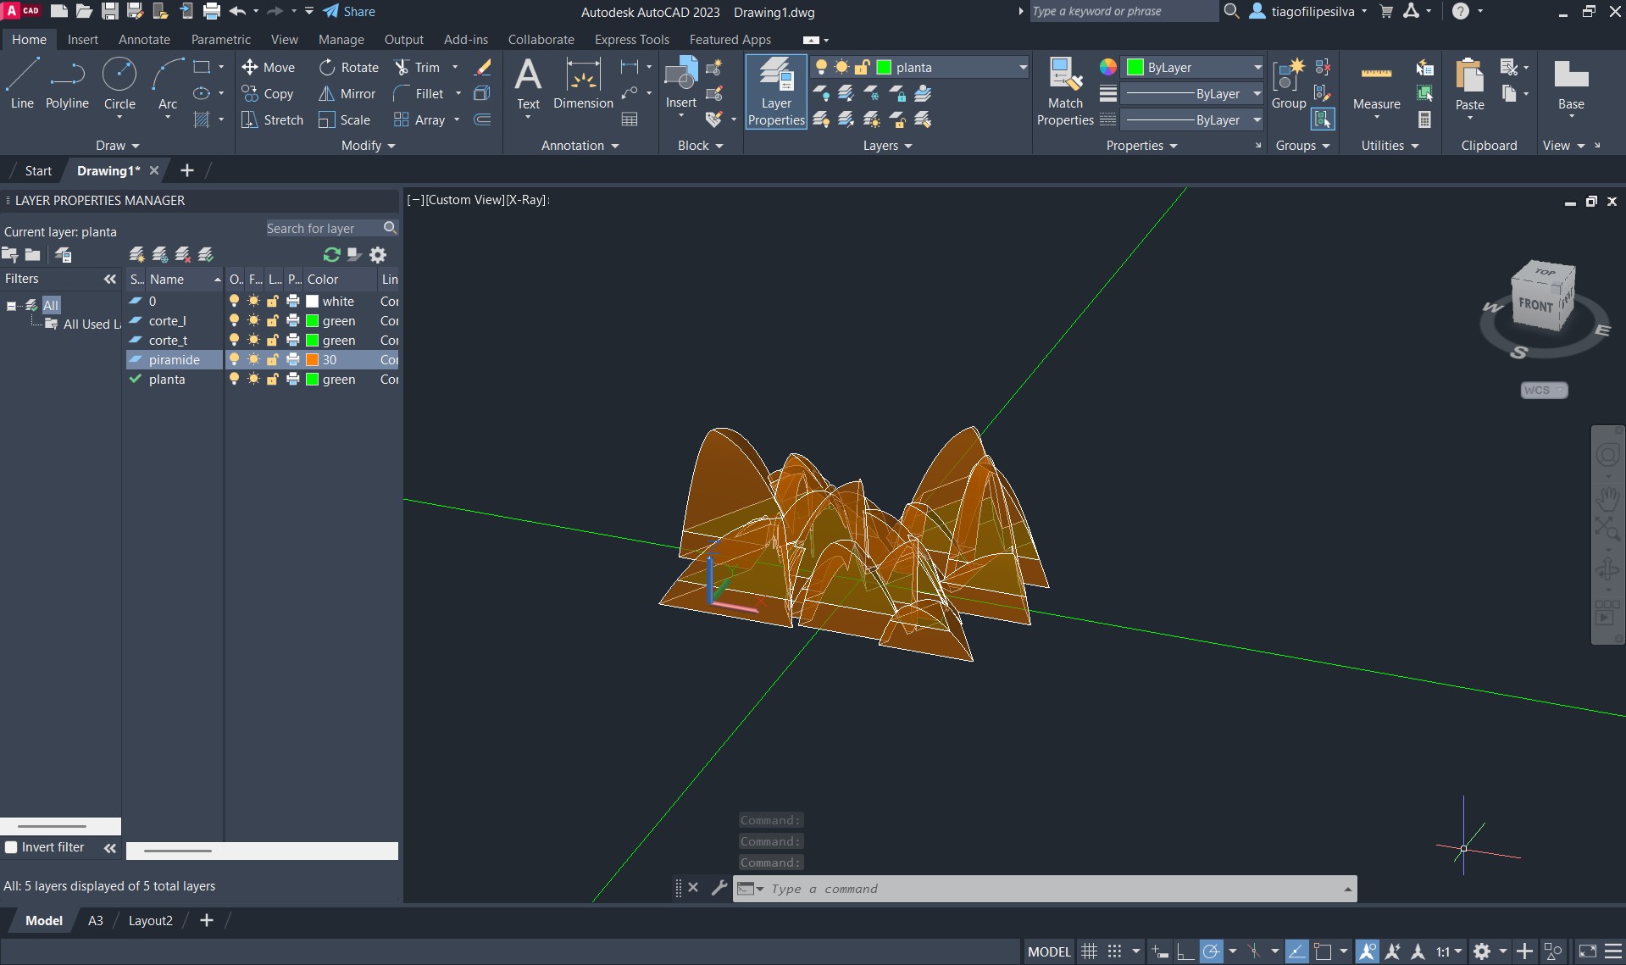Viewport: 1626px width, 965px height.
Task: Click the Share button
Action: pos(349,12)
